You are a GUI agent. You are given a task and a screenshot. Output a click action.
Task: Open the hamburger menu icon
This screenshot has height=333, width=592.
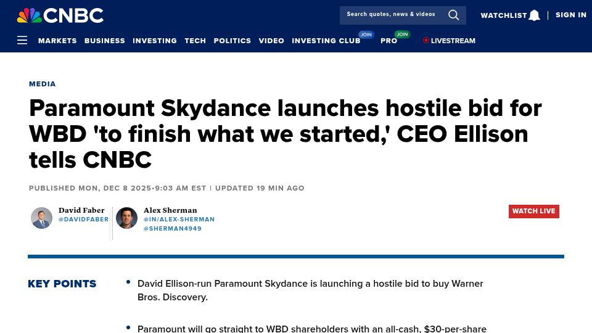click(22, 41)
